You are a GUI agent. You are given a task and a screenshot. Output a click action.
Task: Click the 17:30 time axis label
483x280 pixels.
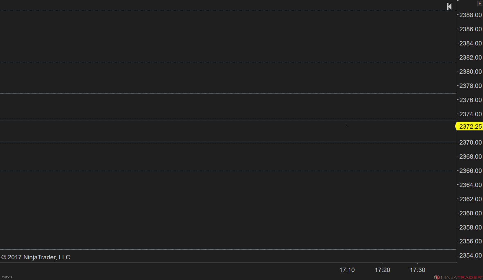click(417, 270)
